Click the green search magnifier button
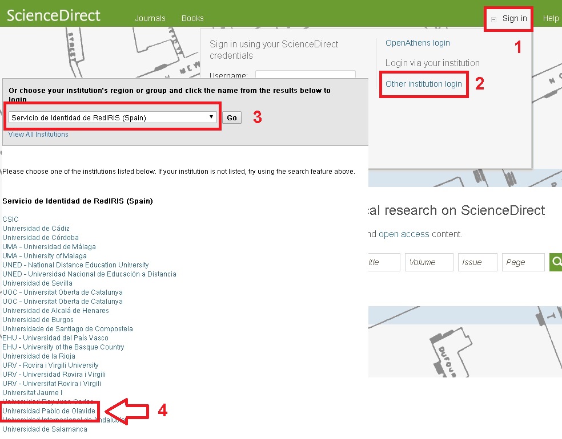The width and height of the screenshot is (562, 439). pos(556,262)
